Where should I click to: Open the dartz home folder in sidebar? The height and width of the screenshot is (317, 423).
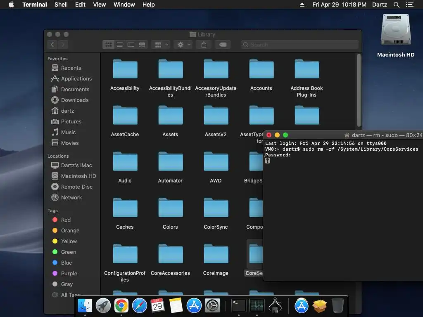click(63, 111)
